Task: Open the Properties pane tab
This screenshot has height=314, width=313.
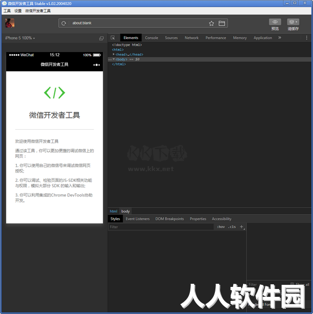Action: pyautogui.click(x=198, y=219)
